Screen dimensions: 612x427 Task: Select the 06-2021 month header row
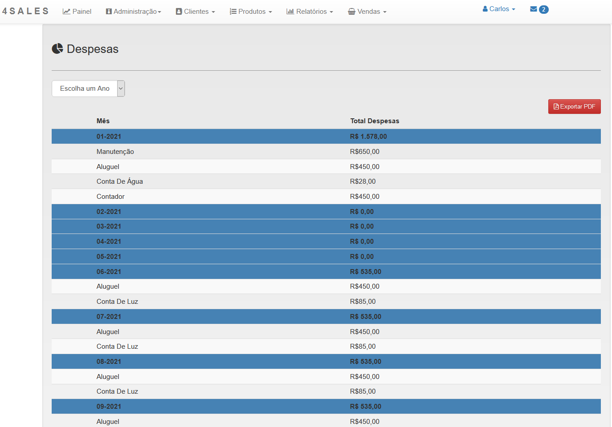coord(109,272)
